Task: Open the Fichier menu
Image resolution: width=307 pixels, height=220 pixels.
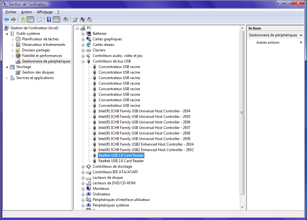Action: (11, 12)
